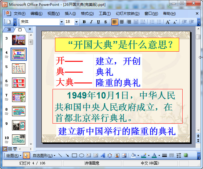This screenshot has height=169, width=203.
Task: Toggle text Shadow formatting
Action: point(105,22)
